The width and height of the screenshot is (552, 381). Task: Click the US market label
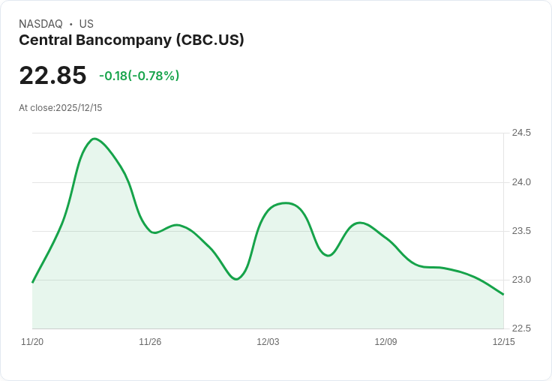(86, 24)
